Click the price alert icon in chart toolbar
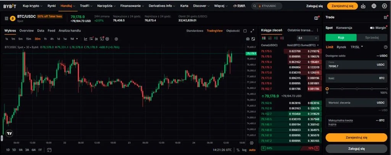The width and height of the screenshot is (391, 155). point(97,39)
